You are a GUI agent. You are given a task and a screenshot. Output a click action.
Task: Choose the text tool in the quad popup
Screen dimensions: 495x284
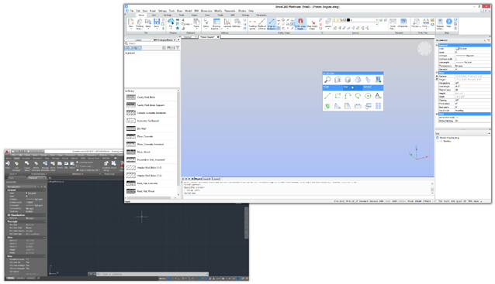[x=378, y=96]
